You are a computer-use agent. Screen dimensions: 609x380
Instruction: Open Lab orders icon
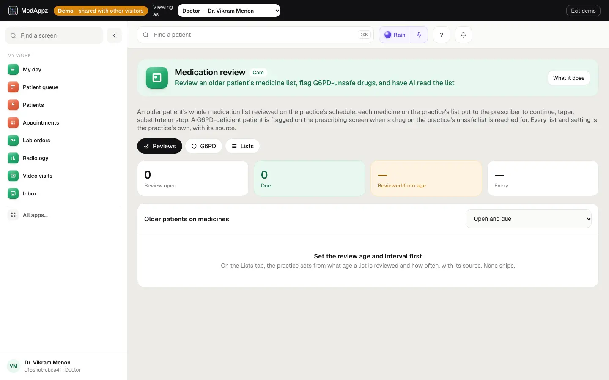(x=13, y=140)
